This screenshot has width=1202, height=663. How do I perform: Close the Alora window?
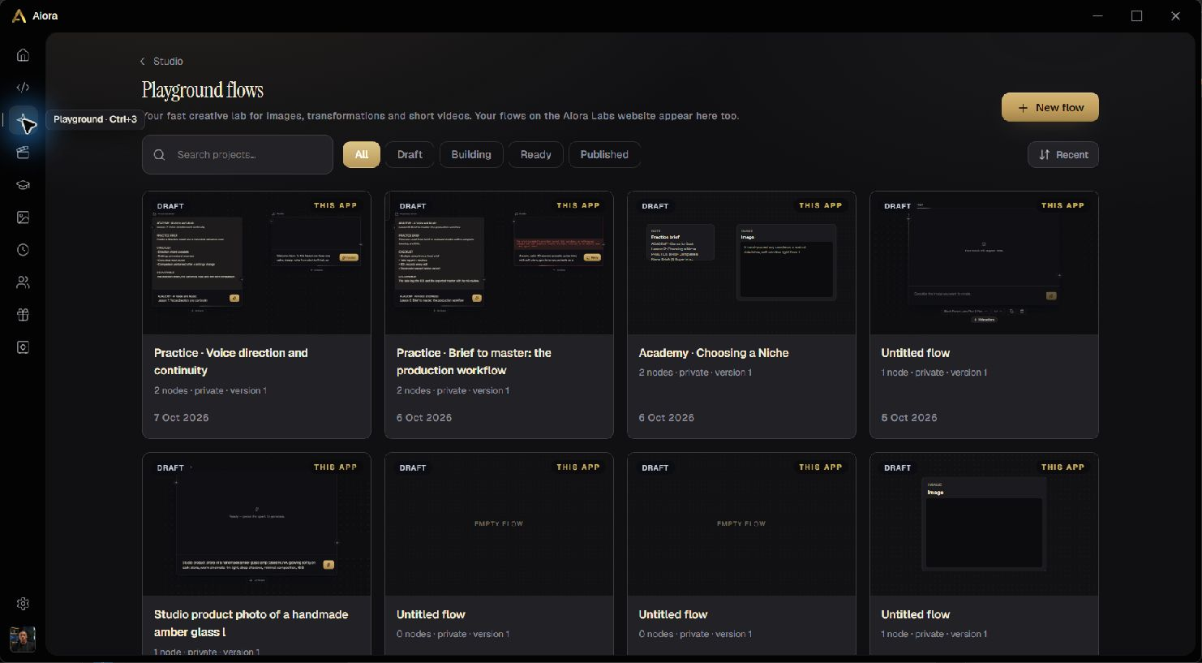[x=1175, y=16]
